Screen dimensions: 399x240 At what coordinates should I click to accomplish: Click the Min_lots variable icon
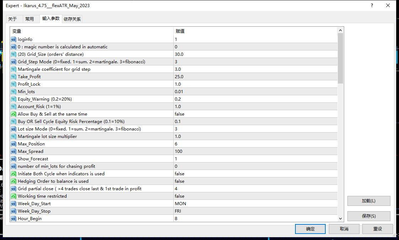pos(14,92)
